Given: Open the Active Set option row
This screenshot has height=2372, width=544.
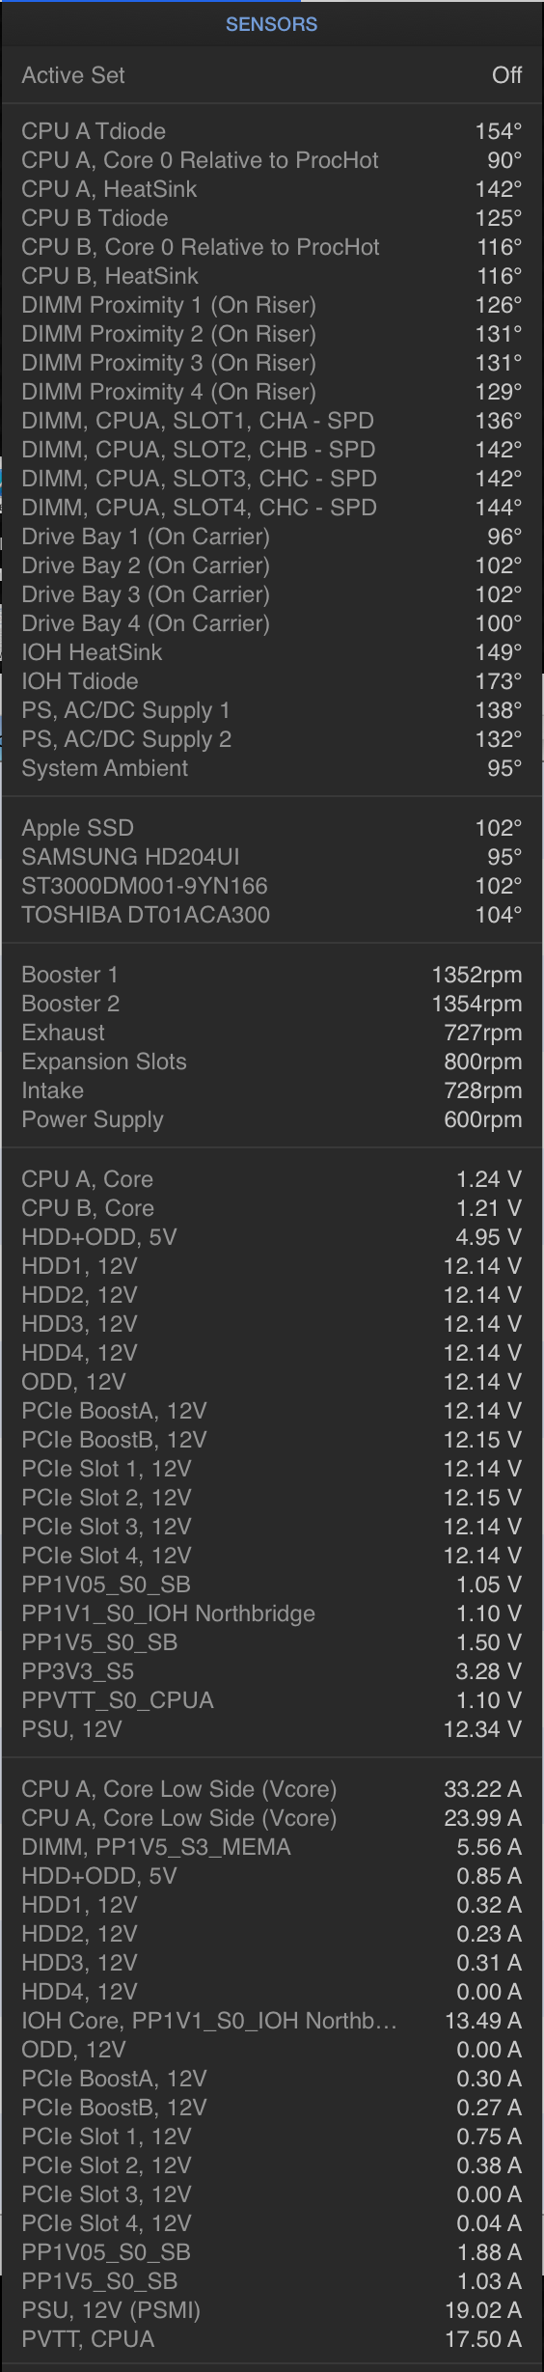Looking at the screenshot, I should [x=272, y=75].
